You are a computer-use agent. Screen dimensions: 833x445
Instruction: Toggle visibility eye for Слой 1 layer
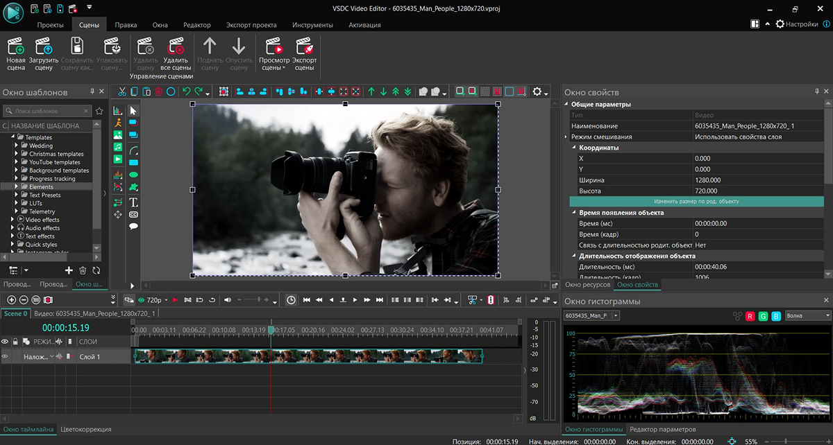point(5,357)
